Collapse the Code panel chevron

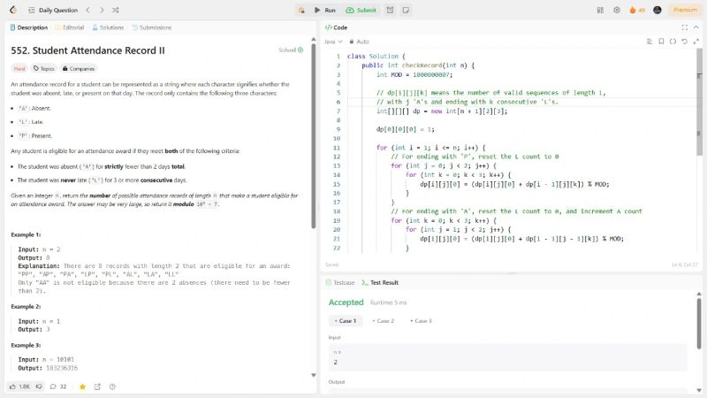pyautogui.click(x=696, y=27)
